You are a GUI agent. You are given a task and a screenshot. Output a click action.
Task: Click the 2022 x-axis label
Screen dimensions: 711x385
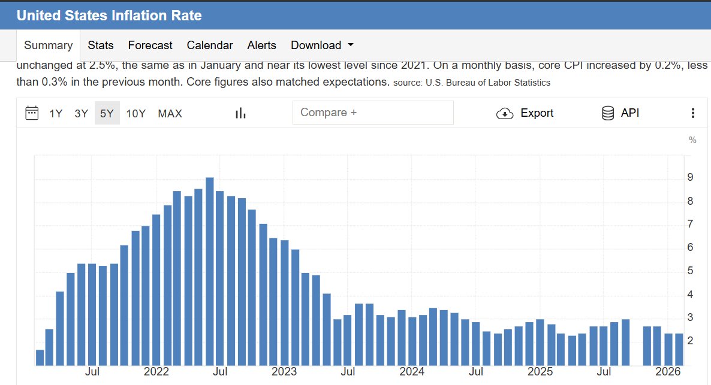tap(156, 372)
